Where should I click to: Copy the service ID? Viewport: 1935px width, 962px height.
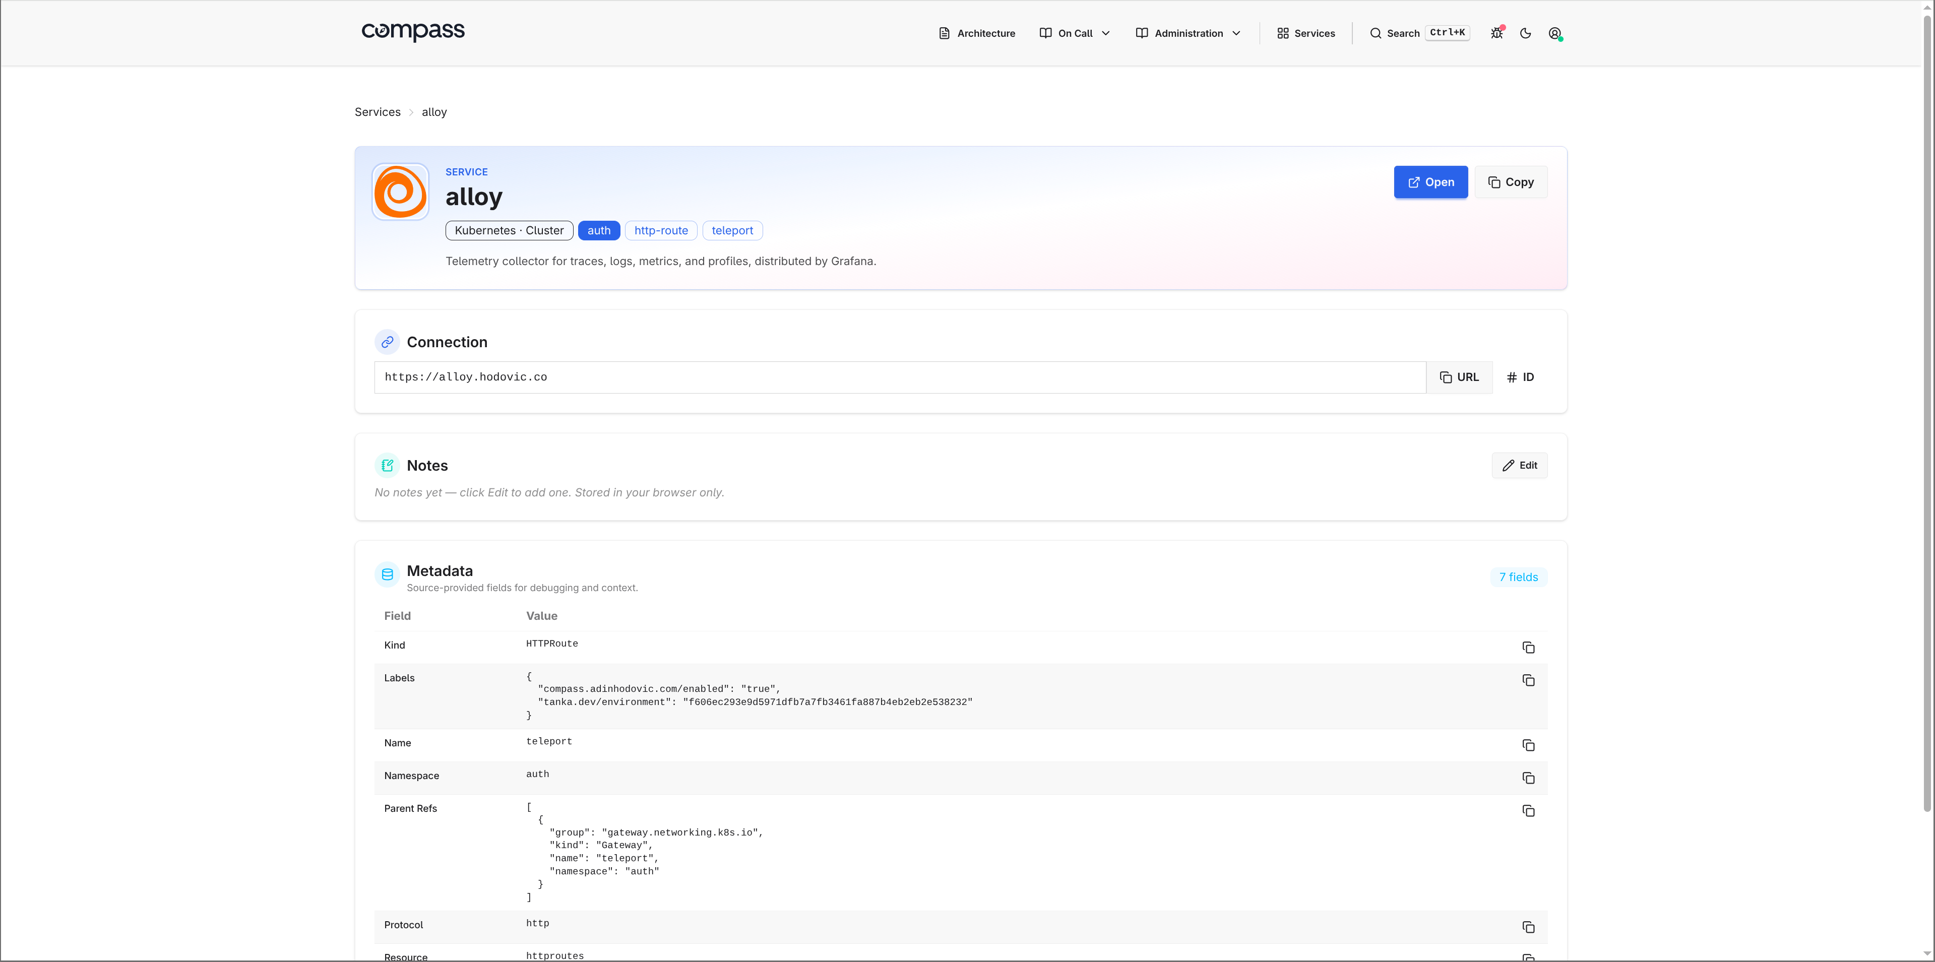[x=1520, y=377]
